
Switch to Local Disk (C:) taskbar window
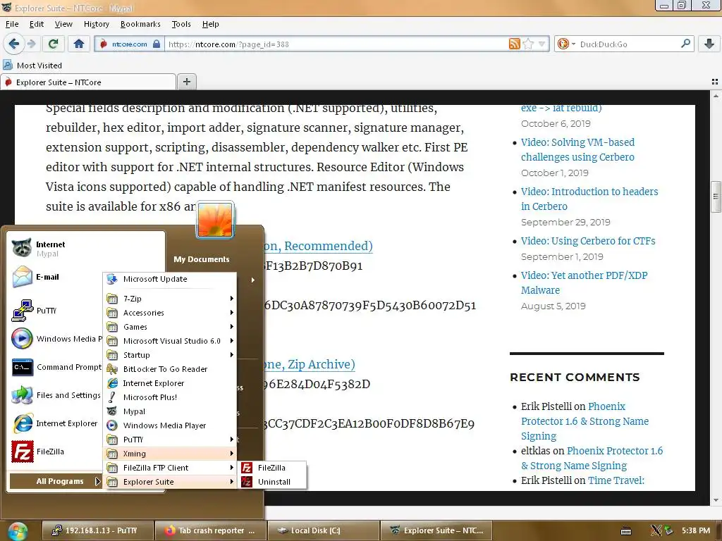[323, 530]
